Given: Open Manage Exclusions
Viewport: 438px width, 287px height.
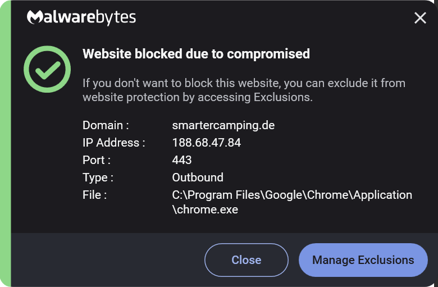Looking at the screenshot, I should point(363,260).
